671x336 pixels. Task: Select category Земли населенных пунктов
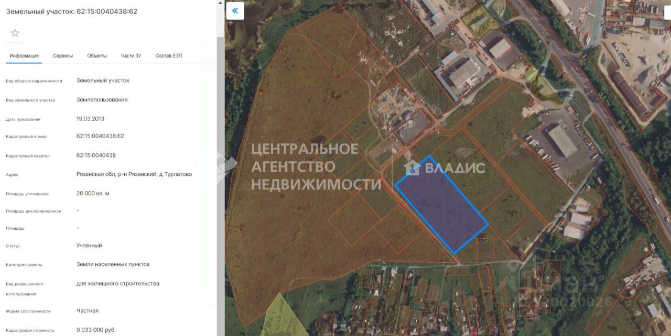point(113,264)
